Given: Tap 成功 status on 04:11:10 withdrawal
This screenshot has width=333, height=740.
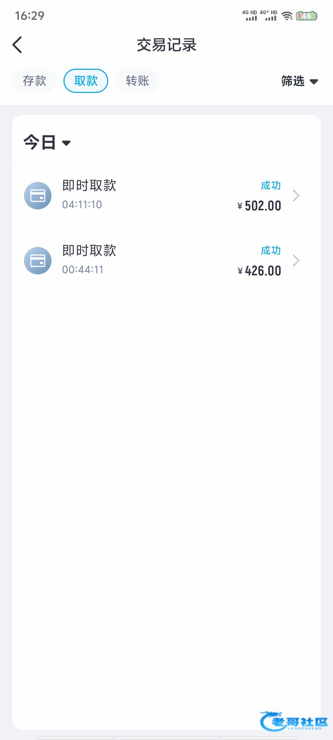Looking at the screenshot, I should [271, 185].
